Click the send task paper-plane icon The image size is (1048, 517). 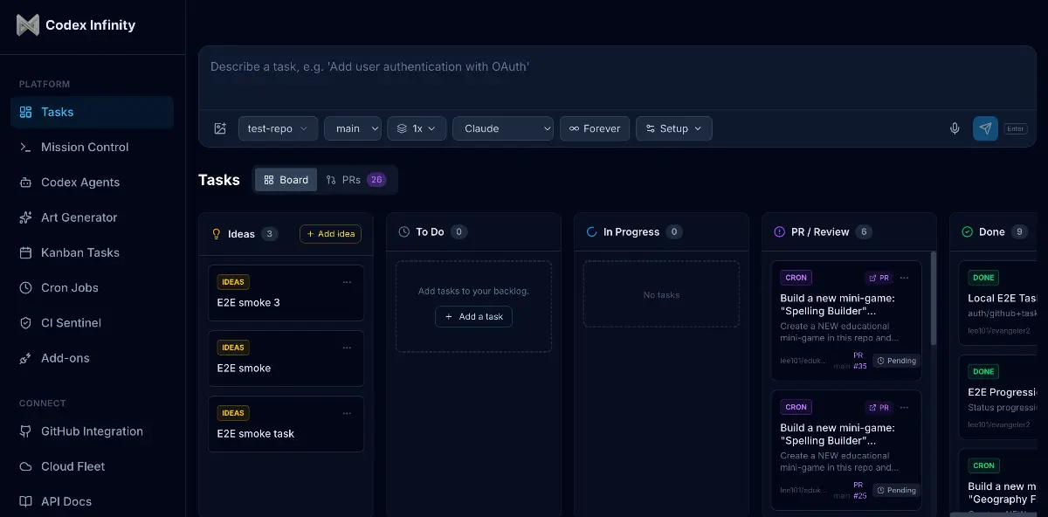[x=985, y=128]
